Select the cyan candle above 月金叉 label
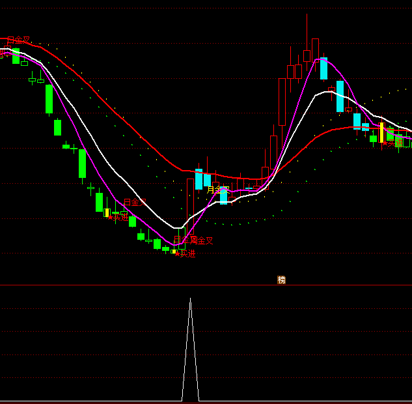The width and height of the screenshot is (412, 404). click(x=199, y=179)
